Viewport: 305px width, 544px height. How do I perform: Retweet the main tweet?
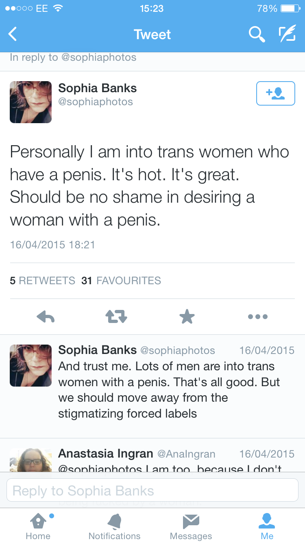[x=116, y=316]
